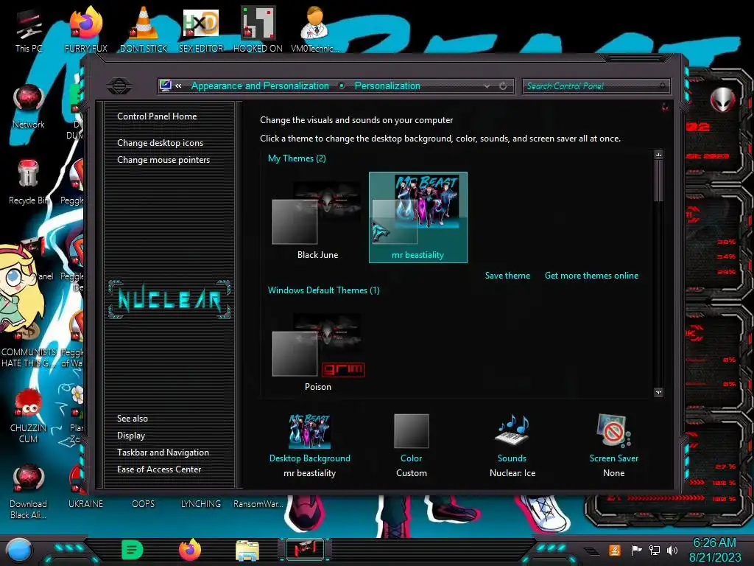Click the Search Control Panel field
This screenshot has height=566, width=754.
595,86
